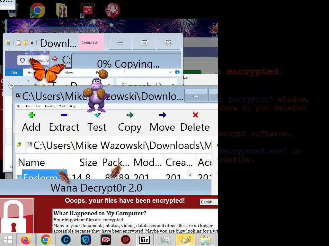This screenshot has height=246, width=329.
Task: Click the Extract toolbar button in 7-Zip
Action: 64,122
